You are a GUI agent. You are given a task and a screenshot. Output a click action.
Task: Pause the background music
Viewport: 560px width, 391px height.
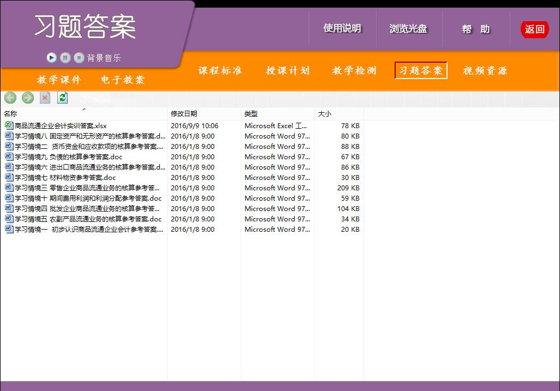pos(65,57)
